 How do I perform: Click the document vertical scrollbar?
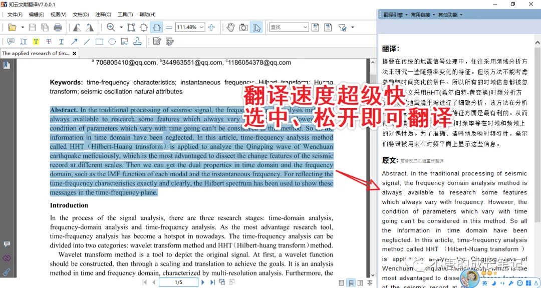(372, 169)
